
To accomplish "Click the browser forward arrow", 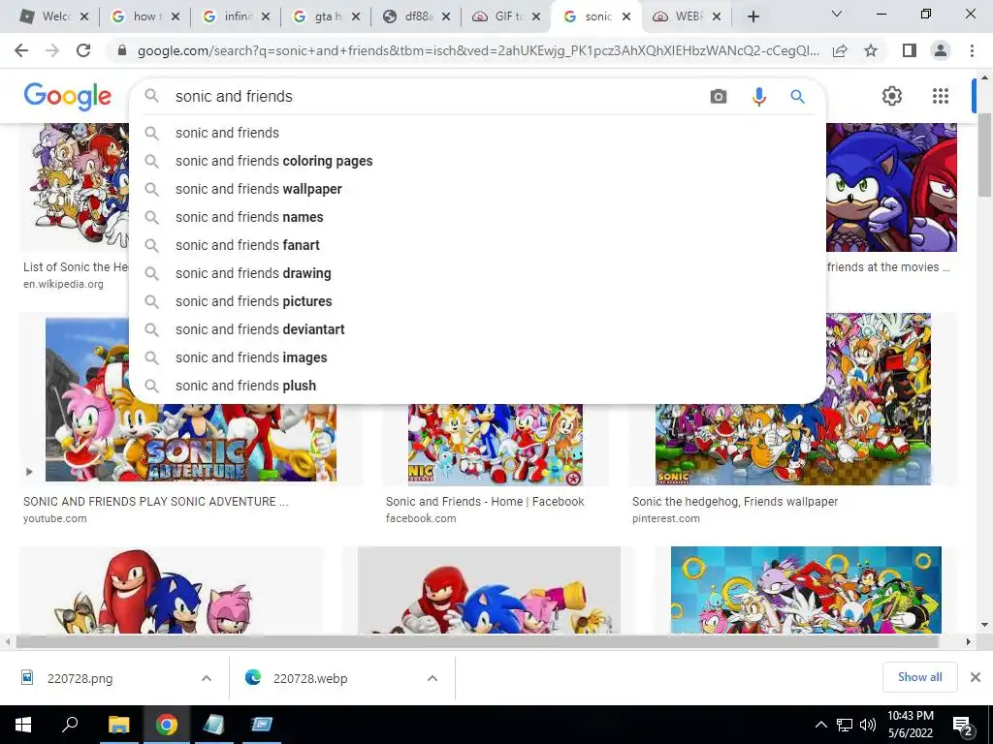I will click(52, 50).
